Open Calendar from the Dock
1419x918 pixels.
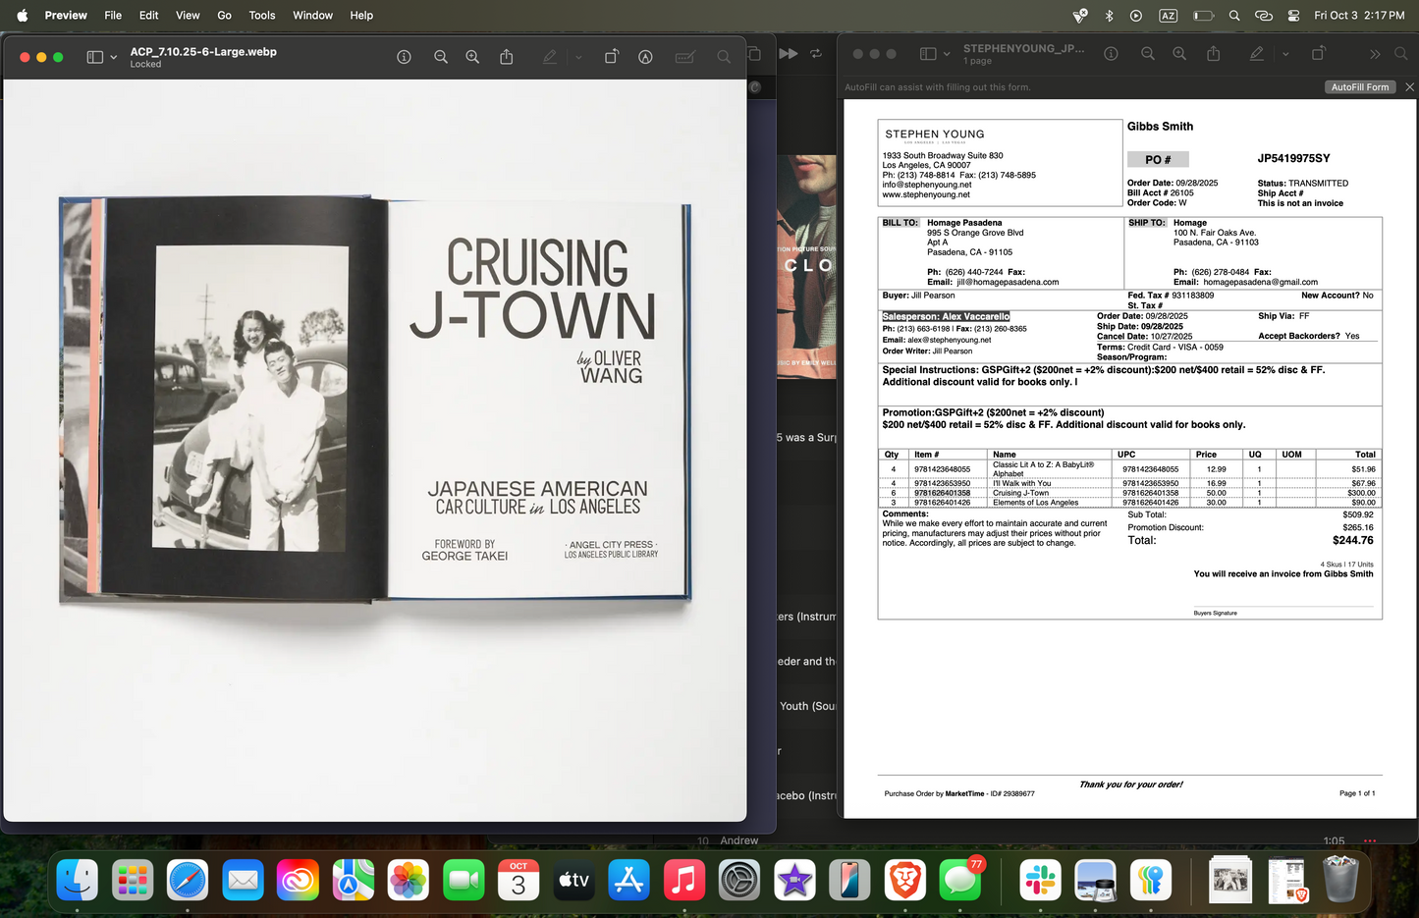click(x=518, y=880)
